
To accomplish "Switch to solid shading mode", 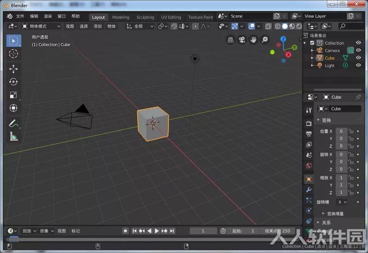I will [285, 26].
